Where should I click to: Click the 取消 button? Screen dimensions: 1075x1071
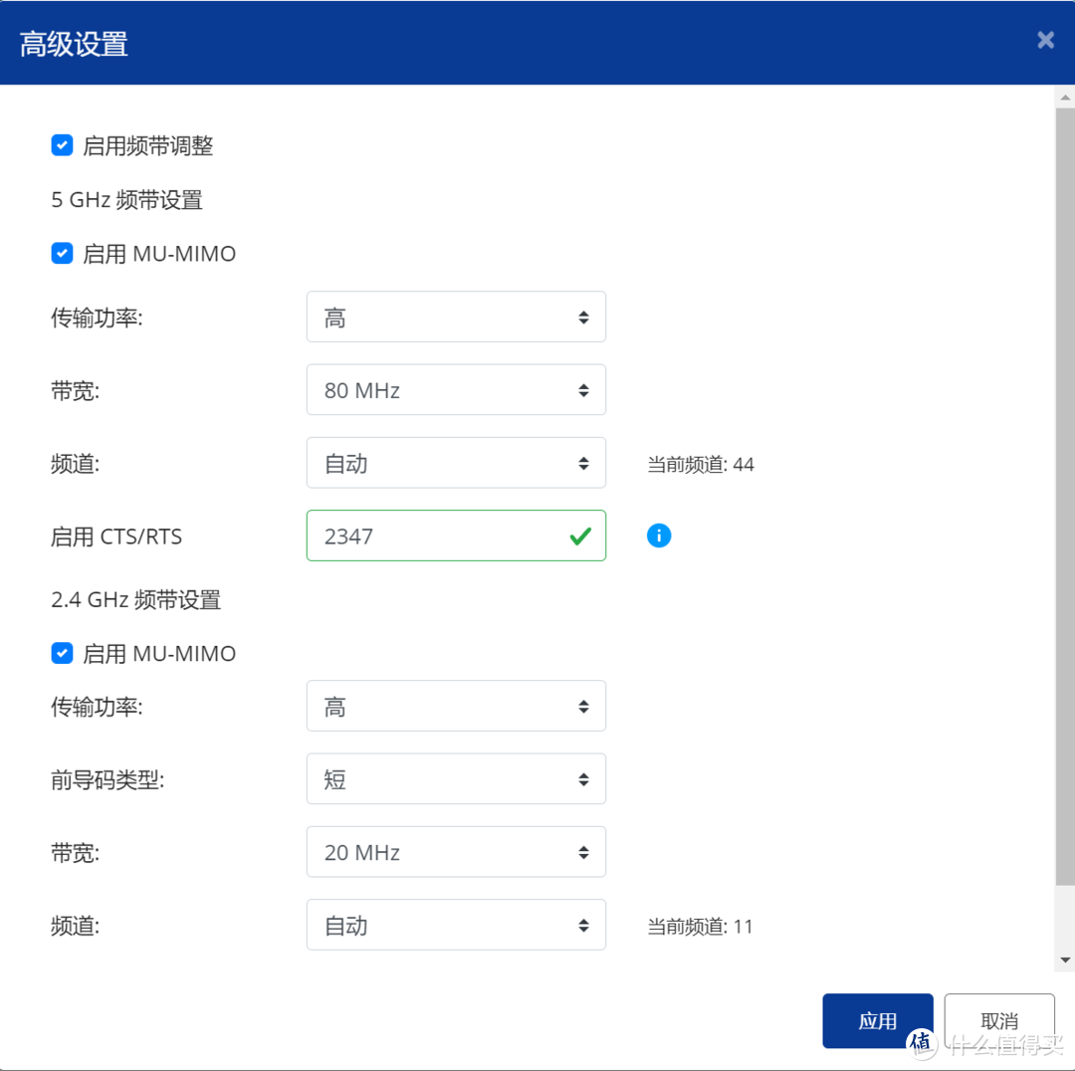tap(999, 1020)
